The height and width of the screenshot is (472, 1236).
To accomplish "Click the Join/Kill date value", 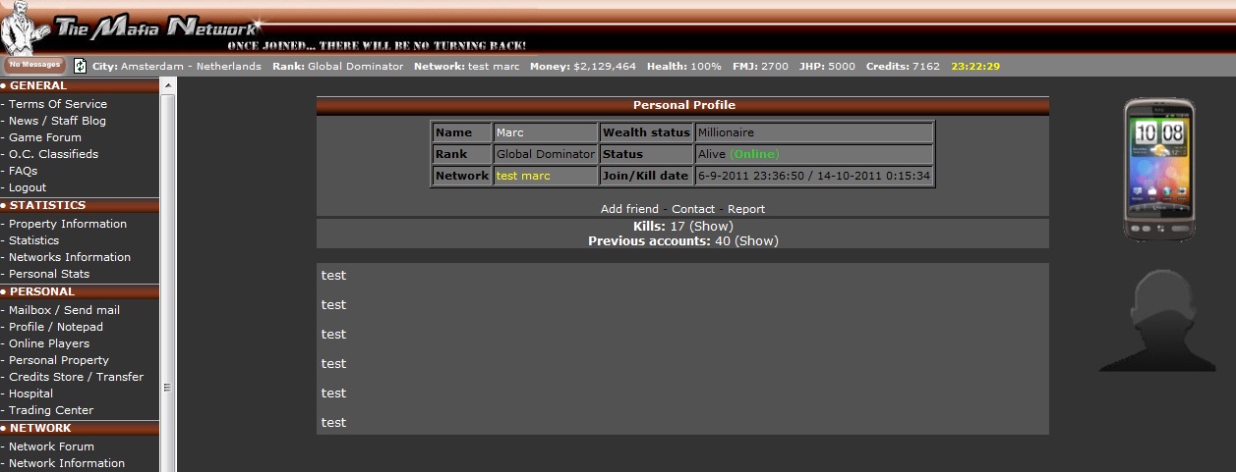I will pos(813,176).
